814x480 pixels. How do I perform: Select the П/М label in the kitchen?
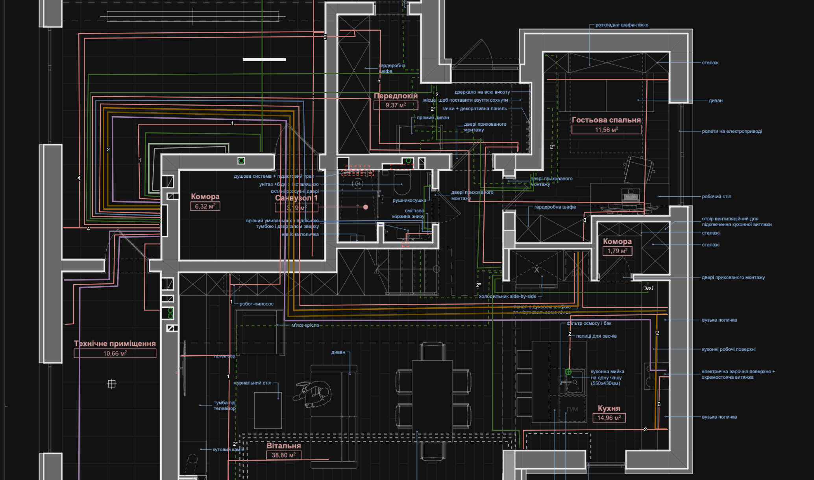572,409
